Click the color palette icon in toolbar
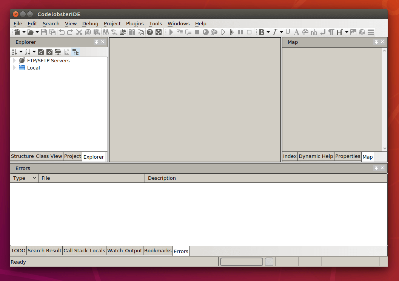399x281 pixels. coord(305,32)
